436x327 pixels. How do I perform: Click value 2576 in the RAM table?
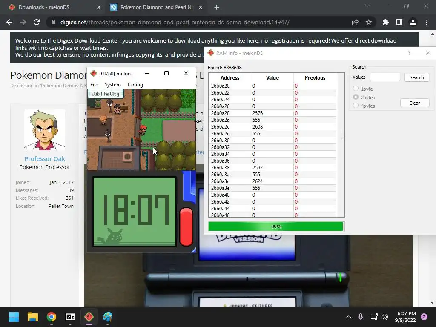pyautogui.click(x=258, y=113)
